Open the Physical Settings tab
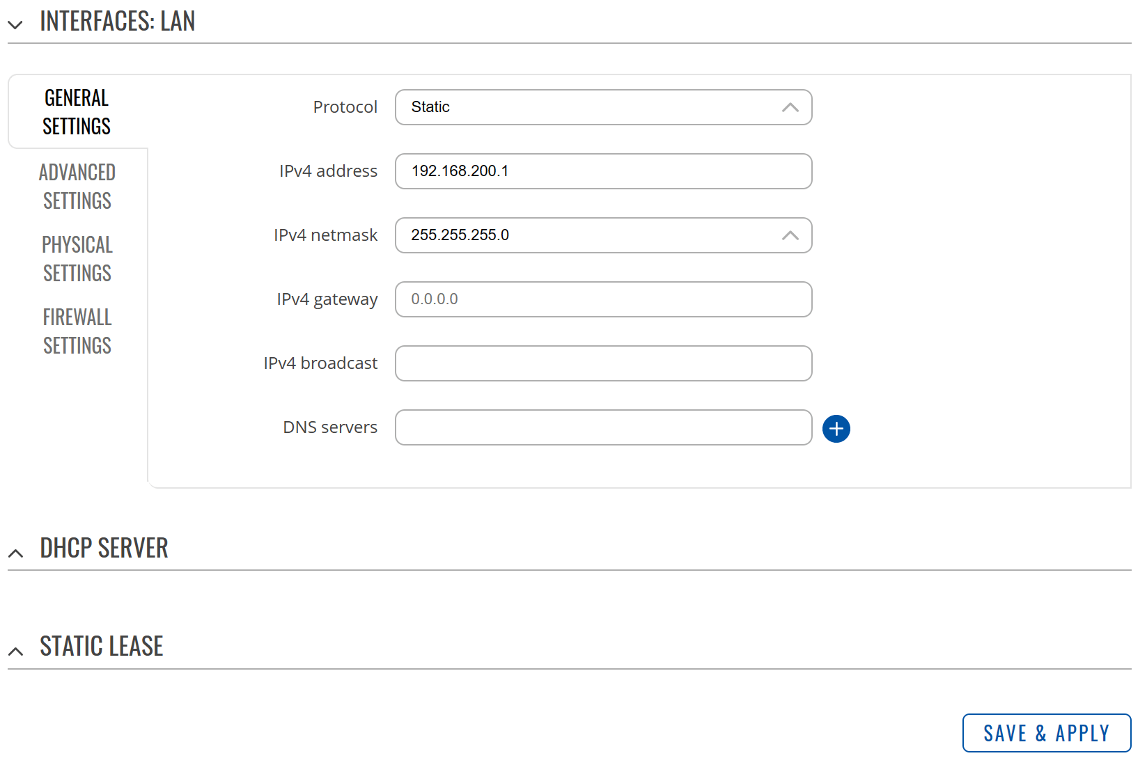 point(77,258)
